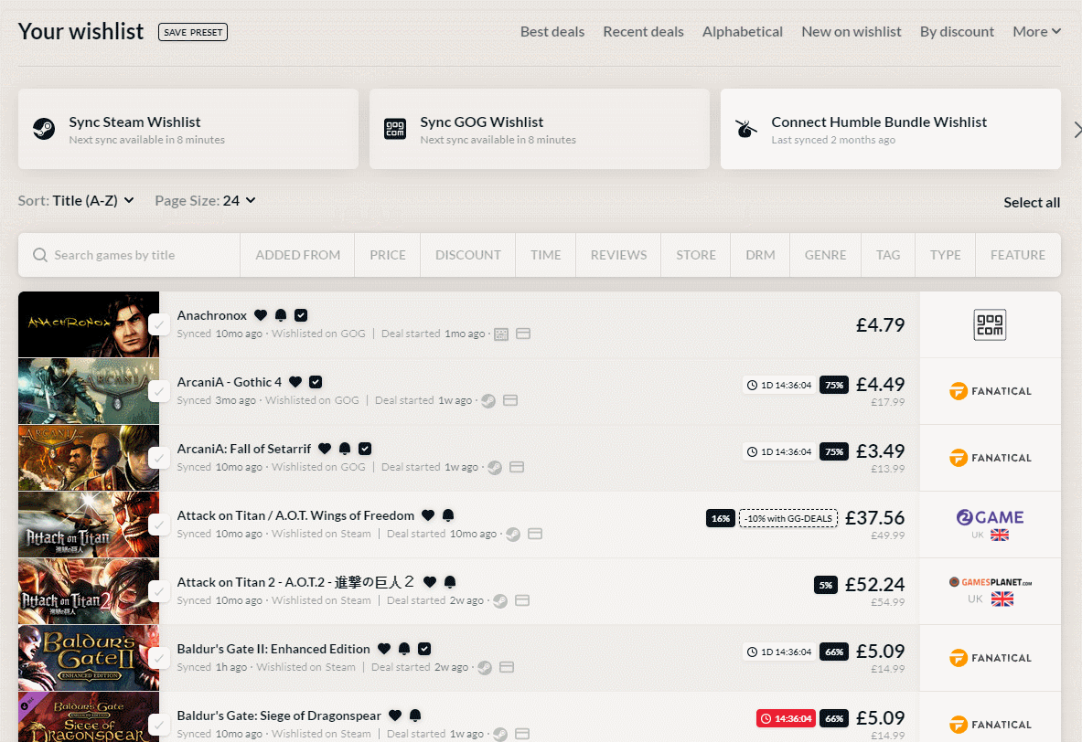
Task: Click the bell alert icon for Anachronox
Action: [281, 315]
